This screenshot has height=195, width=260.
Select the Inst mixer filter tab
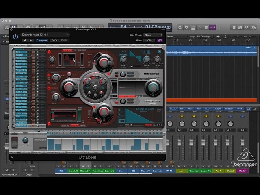[x=182, y=108]
